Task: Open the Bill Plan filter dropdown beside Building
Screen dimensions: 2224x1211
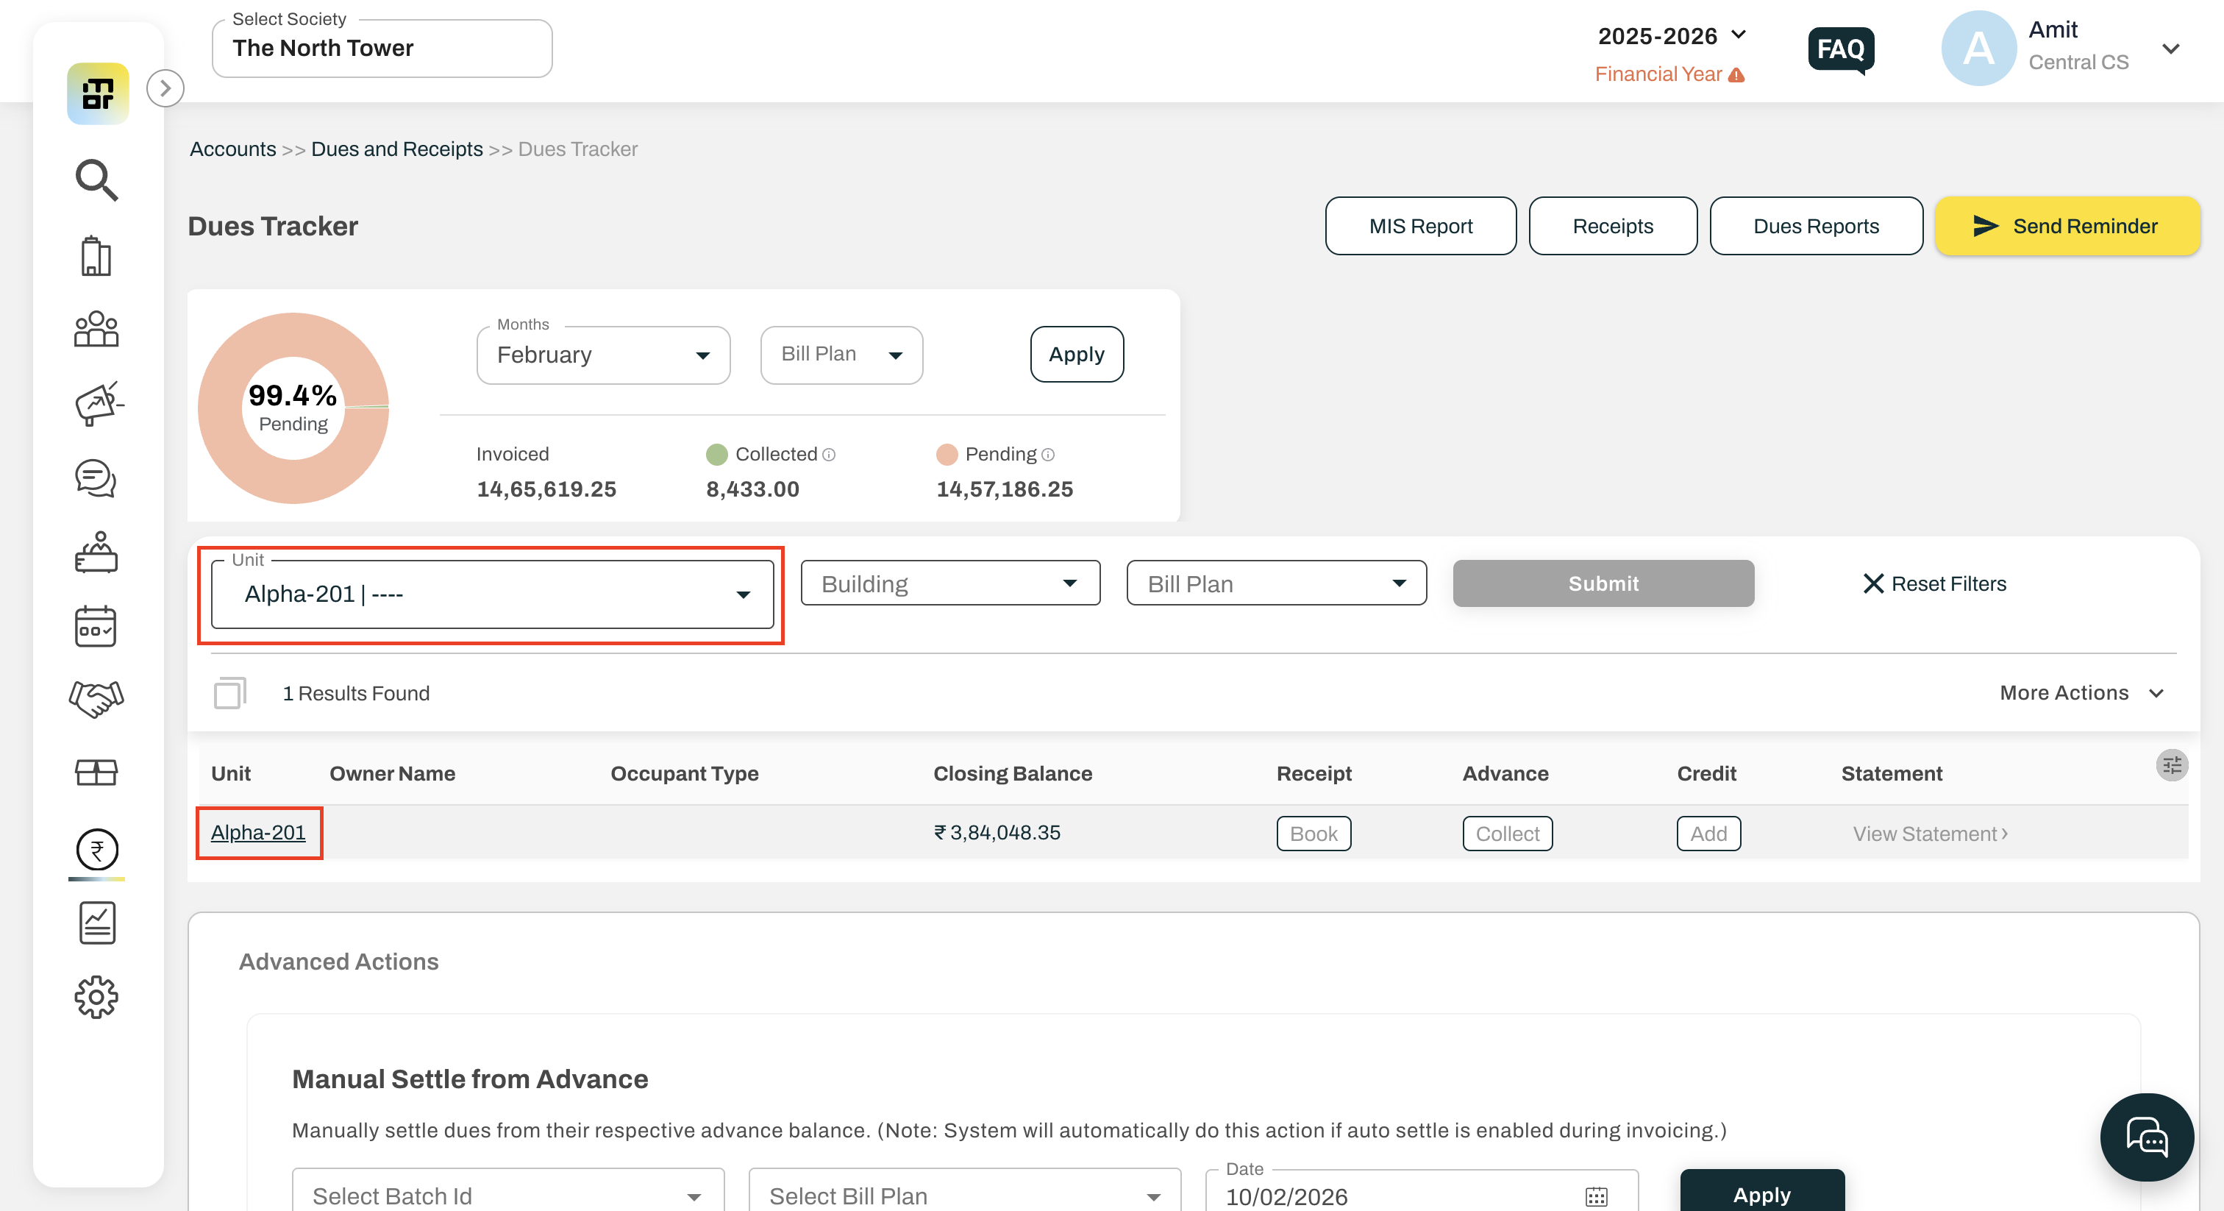Action: (x=1276, y=584)
